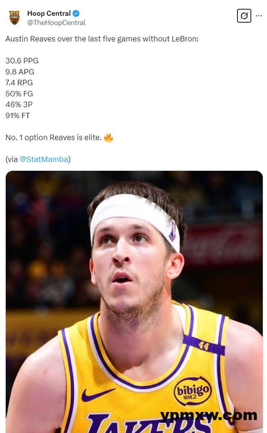Viewport: 267px width, 433px height.
Task: Open the Hoop Central profile avatar
Action: [x=14, y=18]
